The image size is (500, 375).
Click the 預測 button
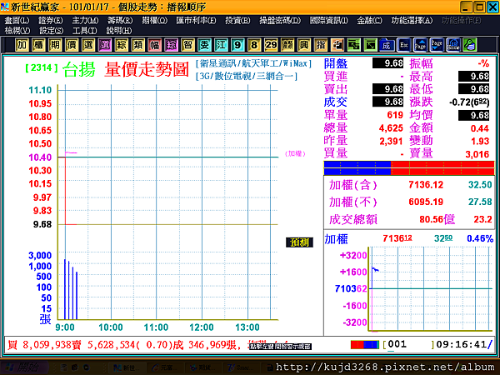[299, 242]
